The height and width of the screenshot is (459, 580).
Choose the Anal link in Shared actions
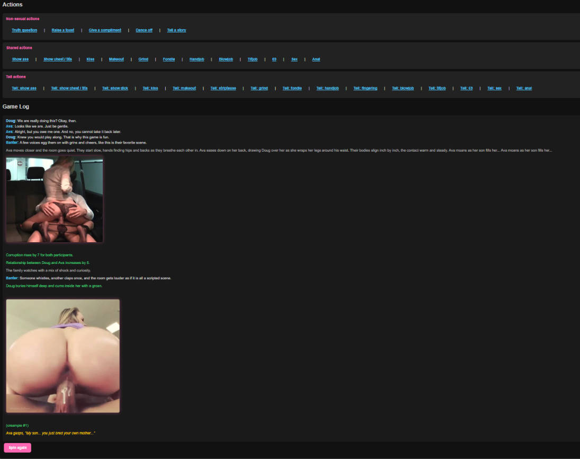coord(316,59)
